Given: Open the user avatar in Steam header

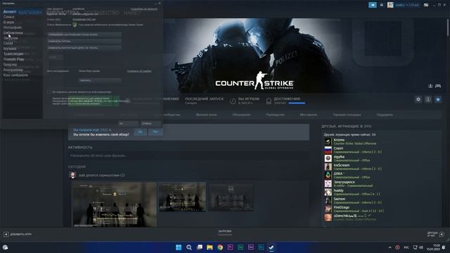Looking at the screenshot, I should [x=390, y=5].
